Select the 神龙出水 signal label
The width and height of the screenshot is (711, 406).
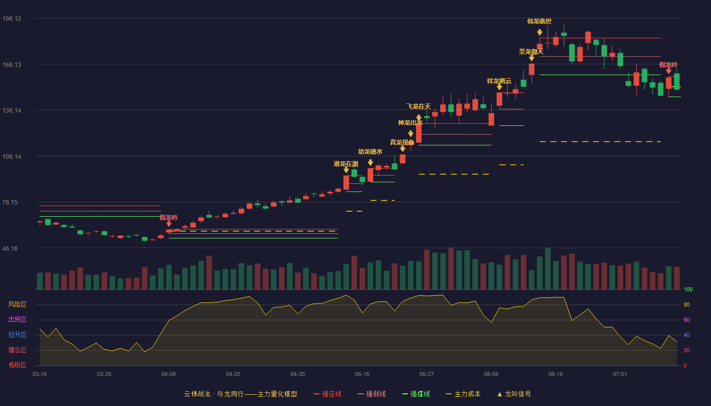[410, 122]
